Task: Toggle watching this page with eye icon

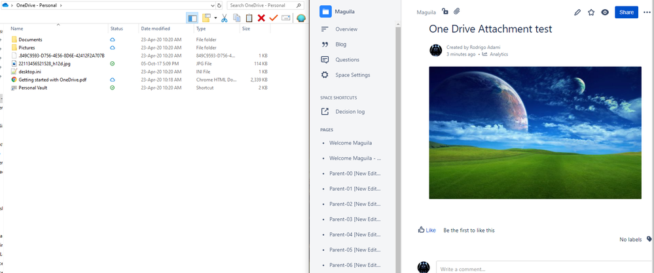Action: click(605, 12)
